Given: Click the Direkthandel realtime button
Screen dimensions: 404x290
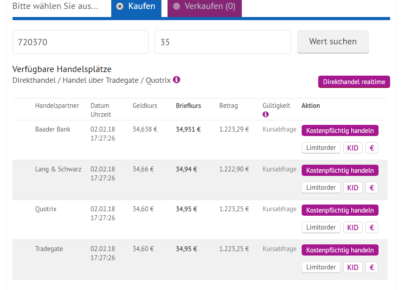Looking at the screenshot, I should [x=354, y=82].
